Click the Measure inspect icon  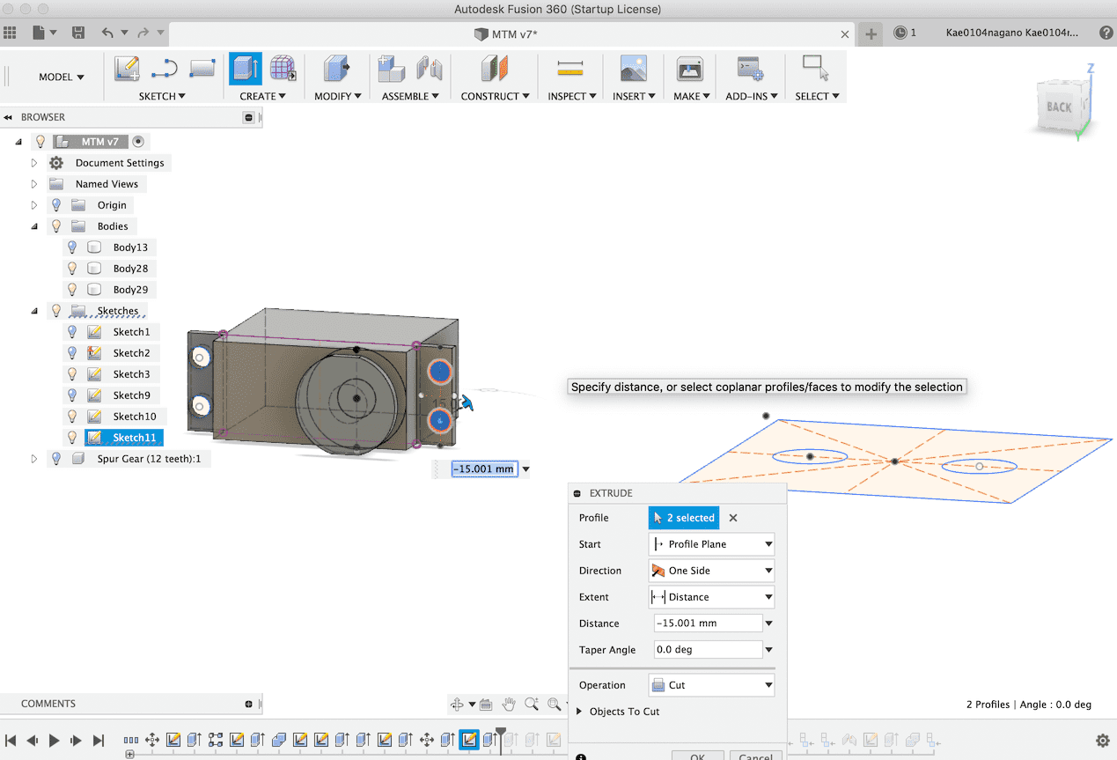(x=570, y=69)
